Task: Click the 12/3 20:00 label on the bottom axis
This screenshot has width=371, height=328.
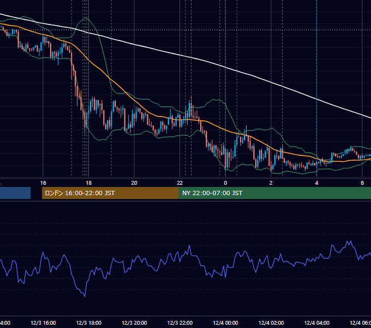Action: click(134, 323)
